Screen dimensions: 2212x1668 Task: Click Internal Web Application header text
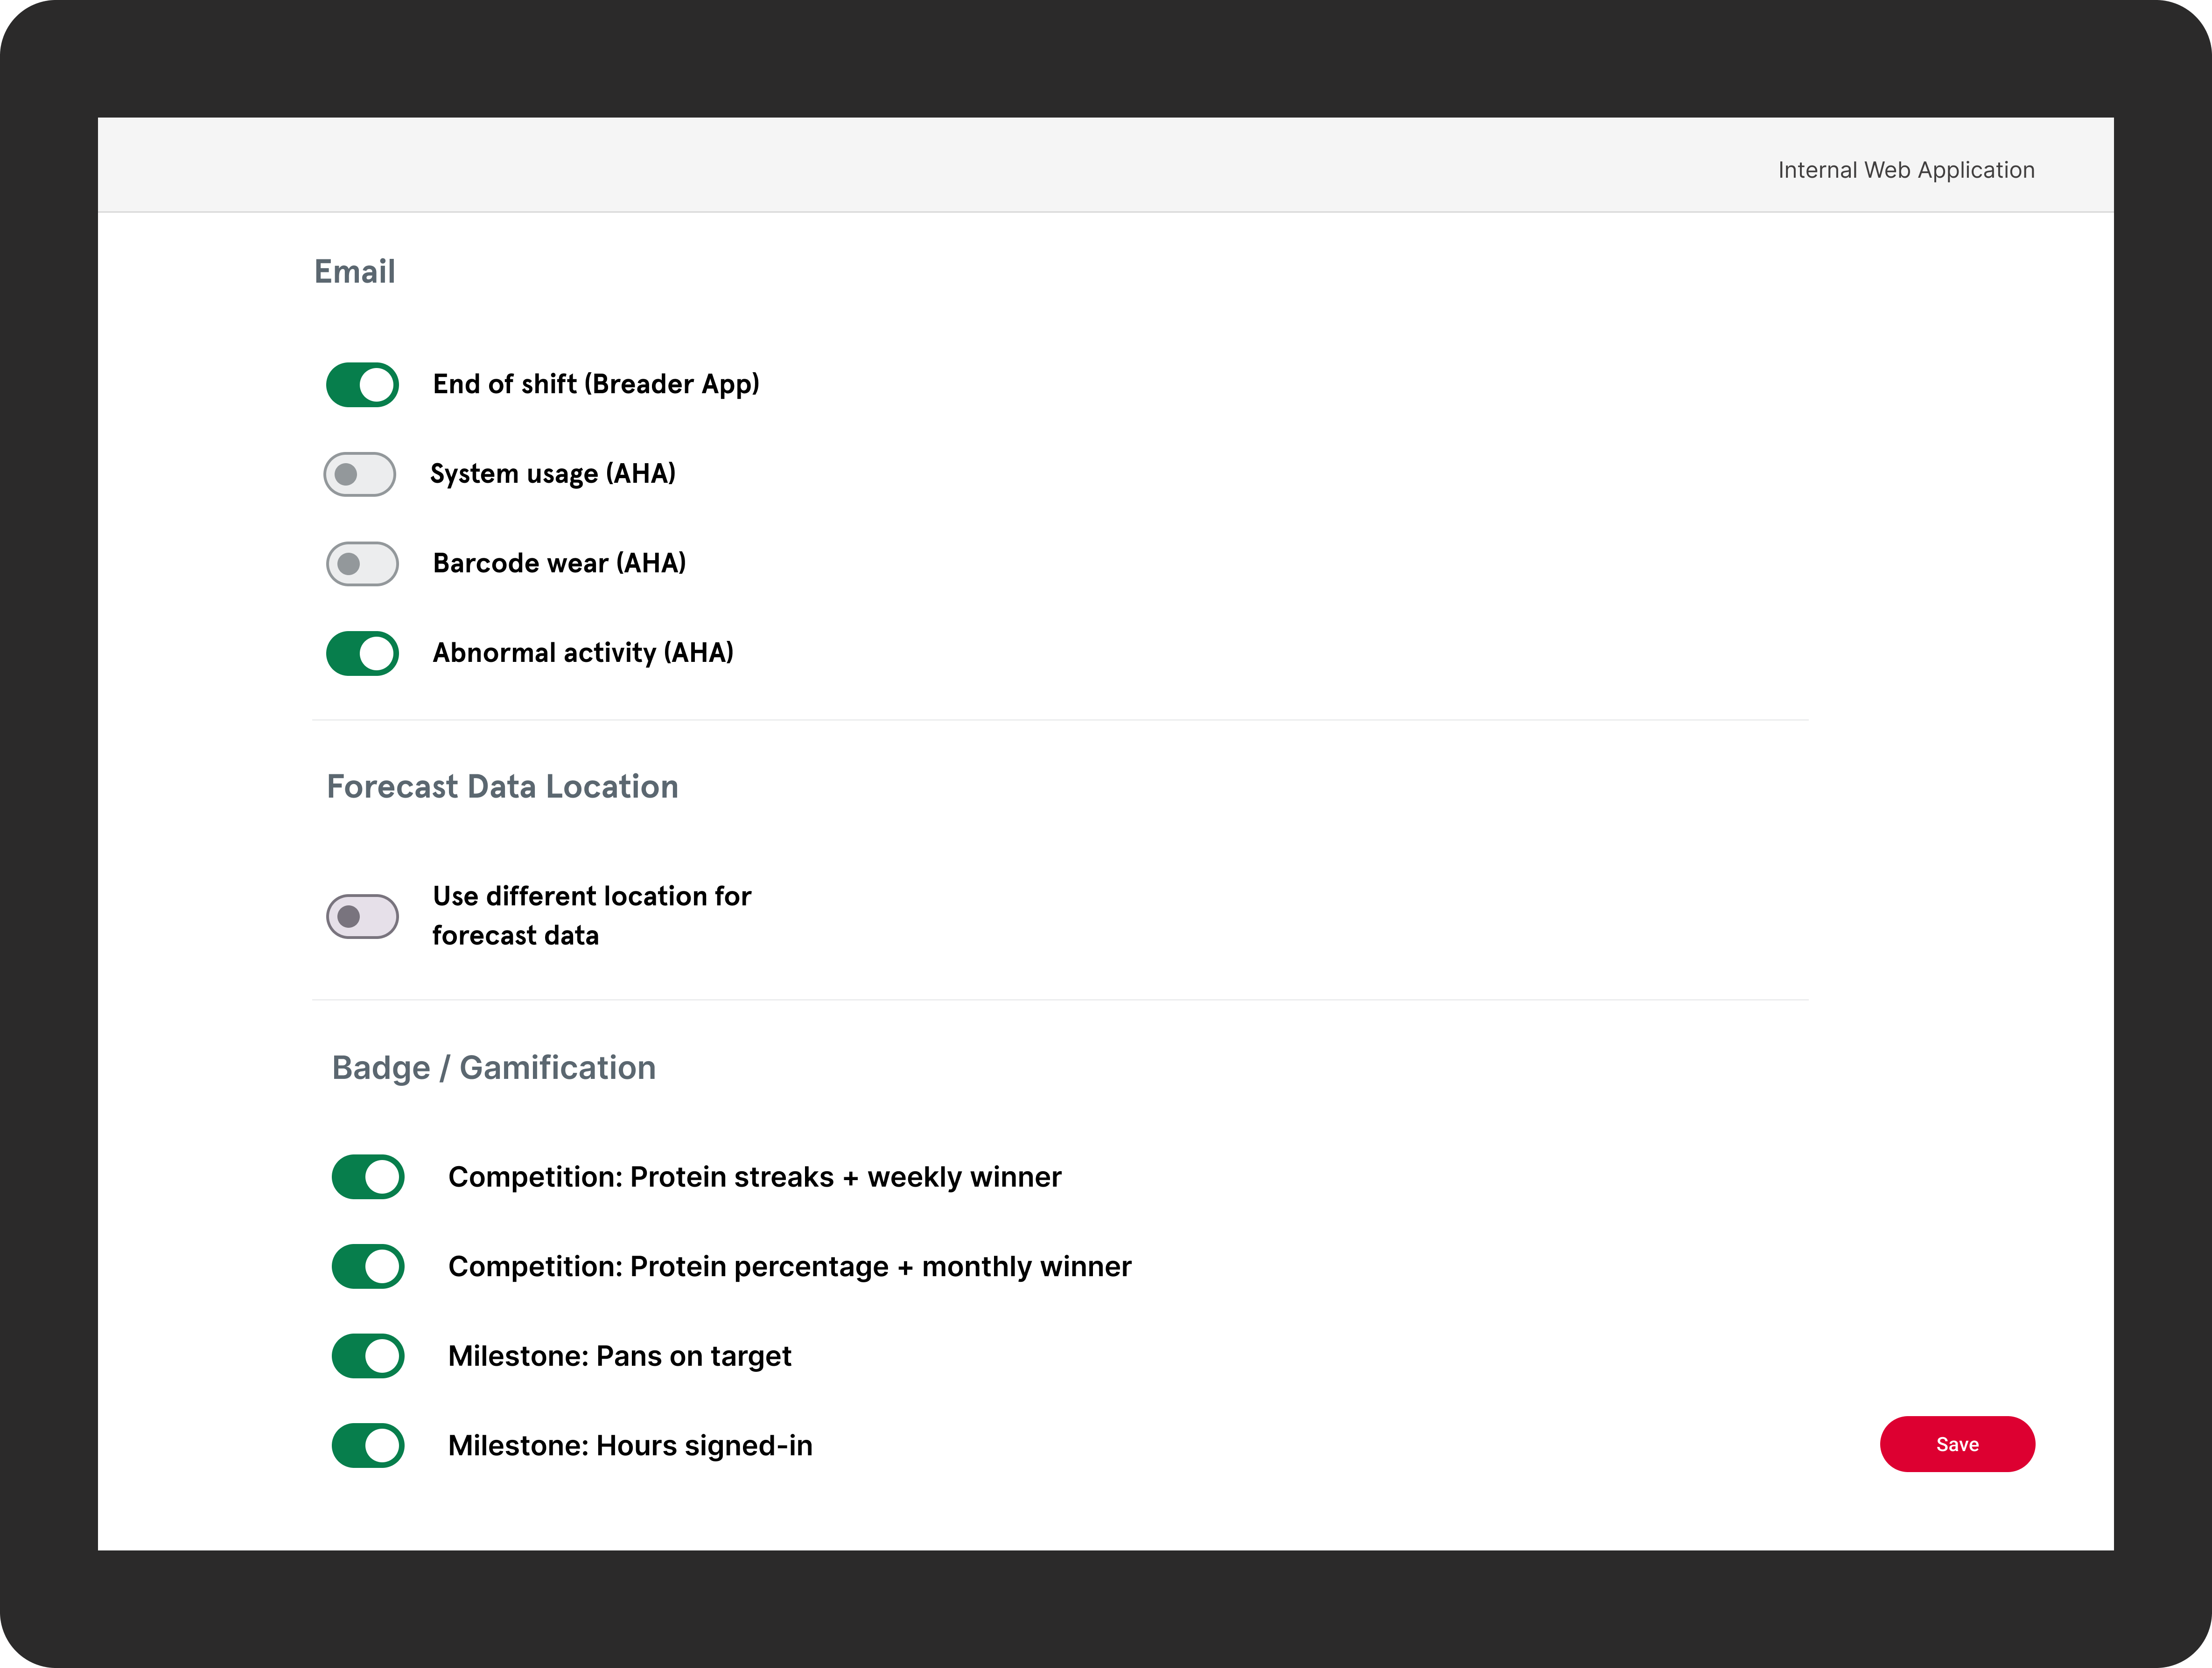click(1905, 170)
